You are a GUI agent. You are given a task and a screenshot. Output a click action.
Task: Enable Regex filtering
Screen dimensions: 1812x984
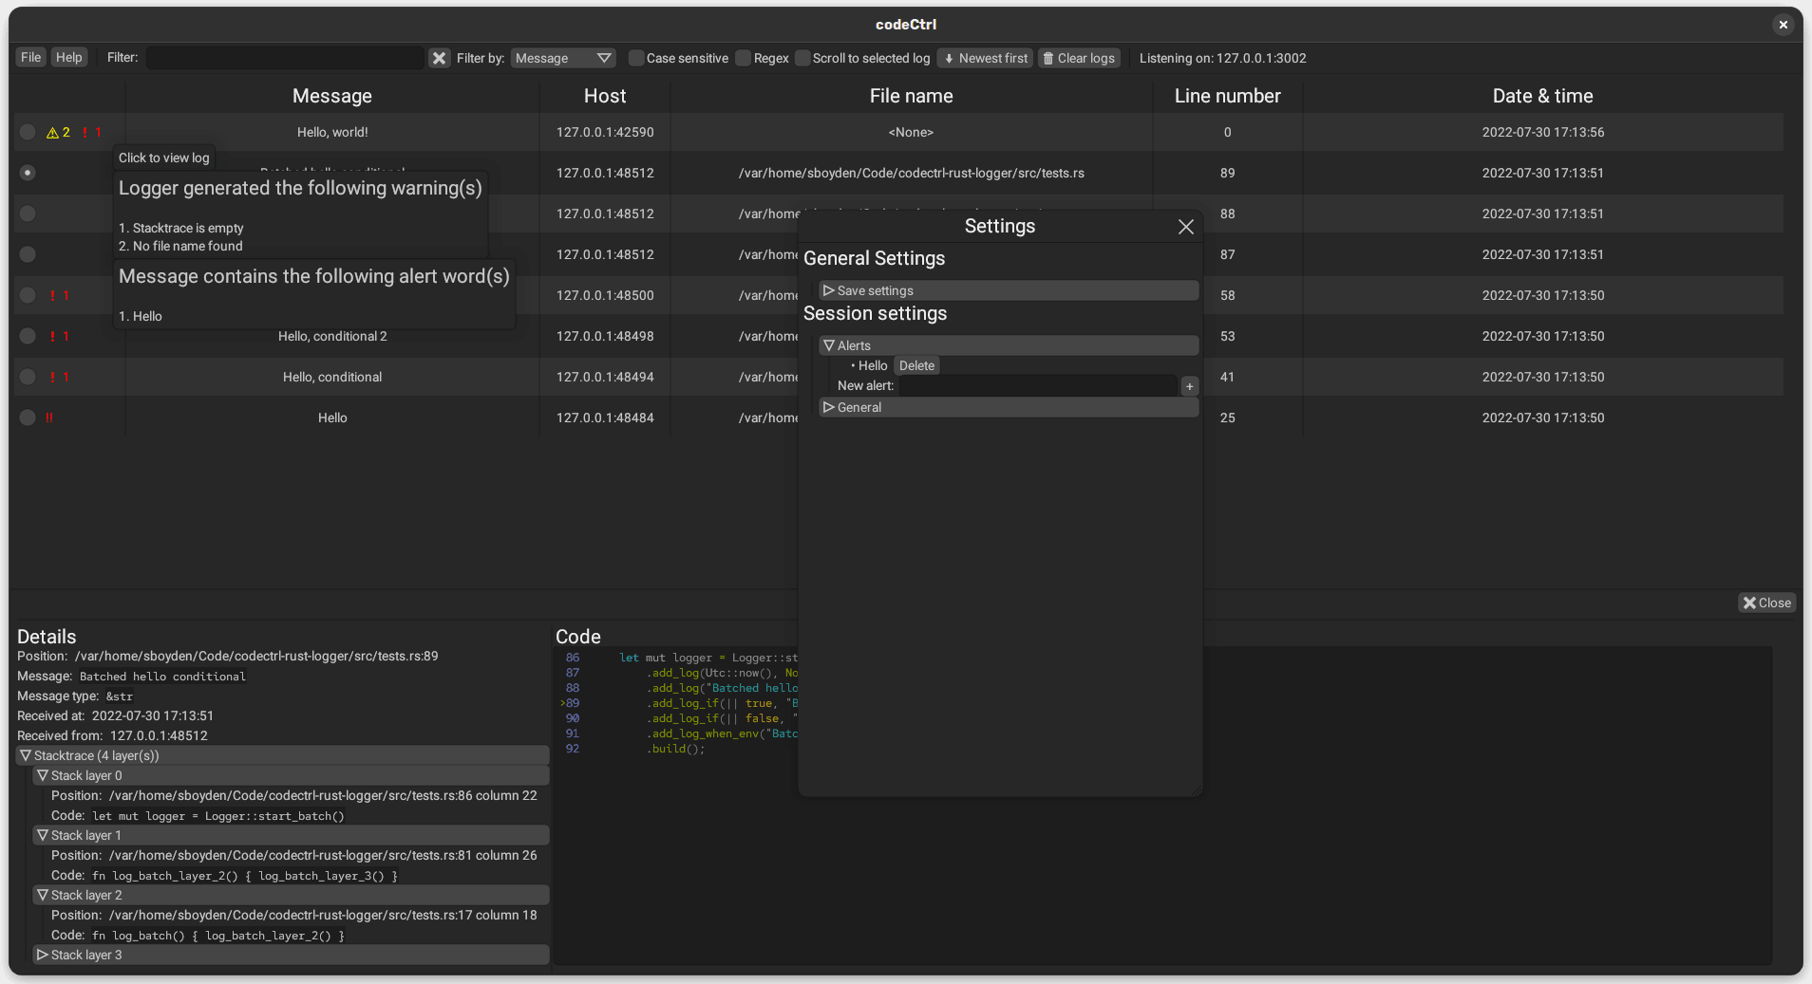pos(743,58)
